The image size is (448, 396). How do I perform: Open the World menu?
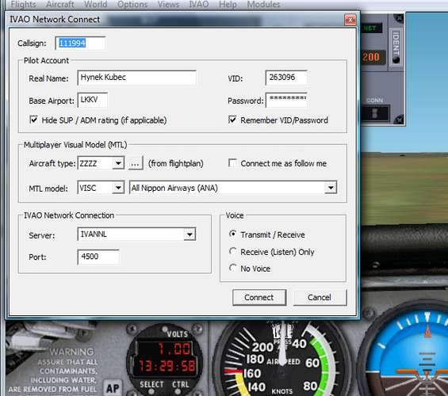[x=95, y=4]
